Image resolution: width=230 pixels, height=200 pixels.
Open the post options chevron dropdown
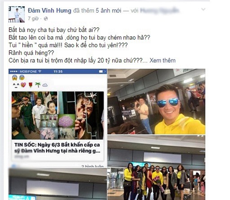click(x=203, y=9)
